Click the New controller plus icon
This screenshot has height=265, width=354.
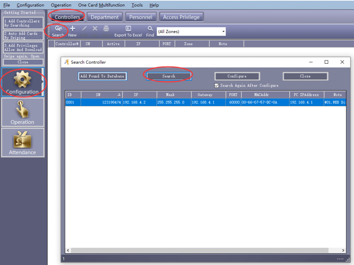click(x=72, y=29)
